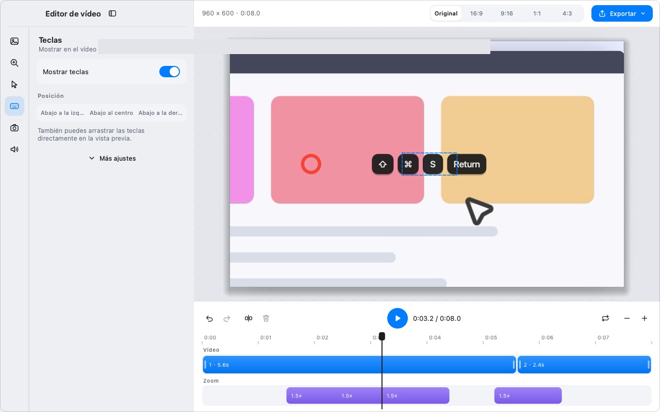This screenshot has width=660, height=412.
Task: Select the 1:1 aspect ratio tab
Action: click(537, 13)
